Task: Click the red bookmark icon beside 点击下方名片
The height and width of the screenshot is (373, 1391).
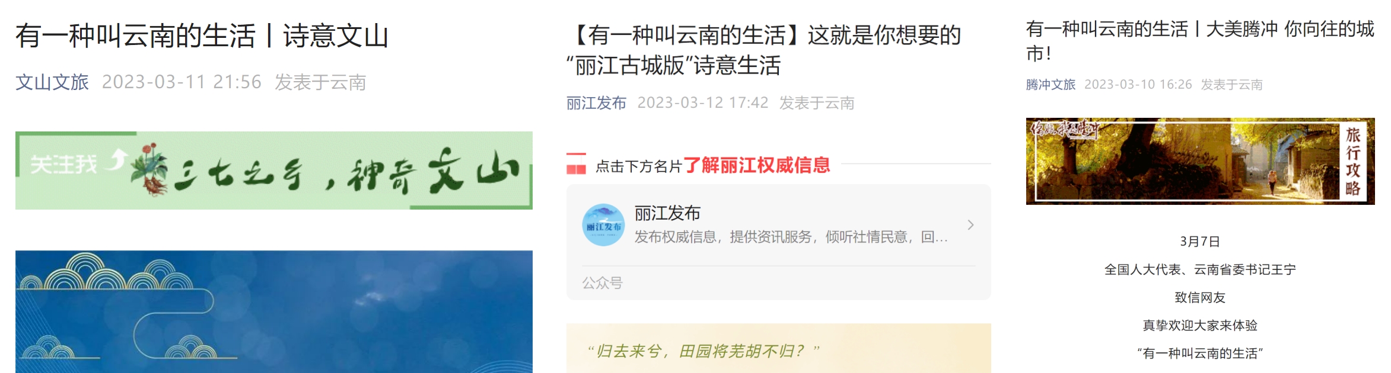Action: [576, 164]
